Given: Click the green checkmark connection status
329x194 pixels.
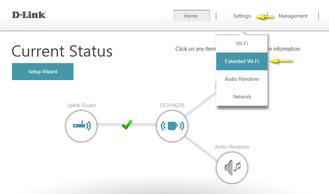Looking at the screenshot, I should coord(127,125).
